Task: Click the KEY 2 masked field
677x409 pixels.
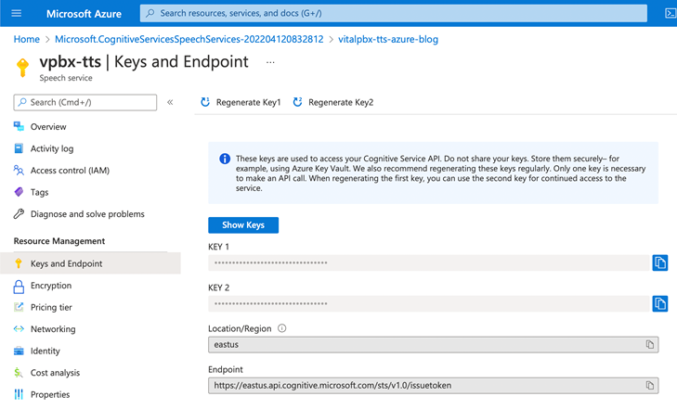Action: point(429,303)
